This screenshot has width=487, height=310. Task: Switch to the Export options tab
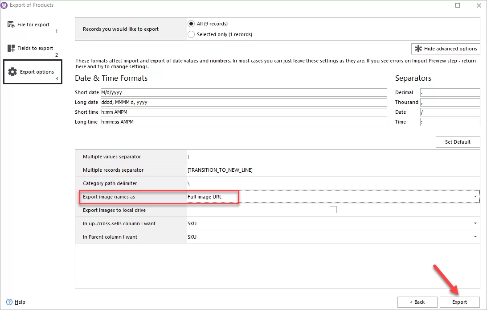(x=32, y=71)
